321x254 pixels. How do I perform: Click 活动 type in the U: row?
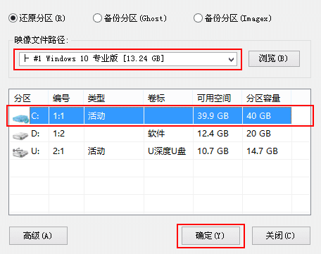pyautogui.click(x=96, y=151)
